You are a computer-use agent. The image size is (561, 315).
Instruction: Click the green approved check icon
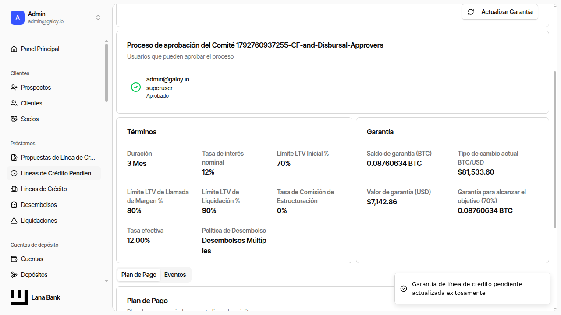tap(136, 87)
